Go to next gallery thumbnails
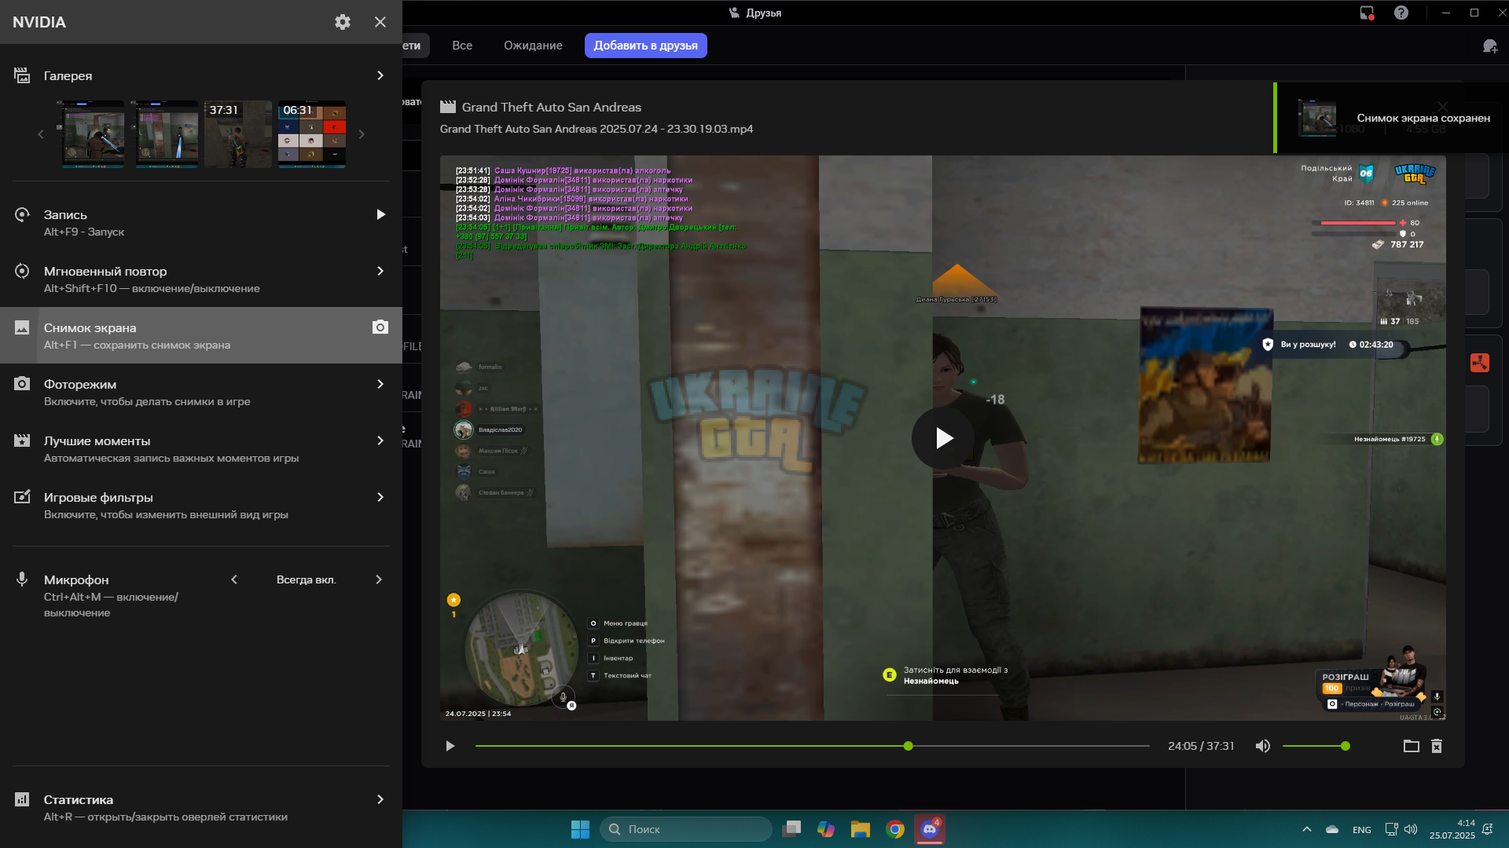 point(362,134)
